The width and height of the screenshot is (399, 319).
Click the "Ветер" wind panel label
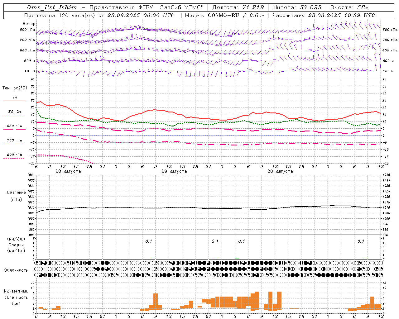click(29, 24)
